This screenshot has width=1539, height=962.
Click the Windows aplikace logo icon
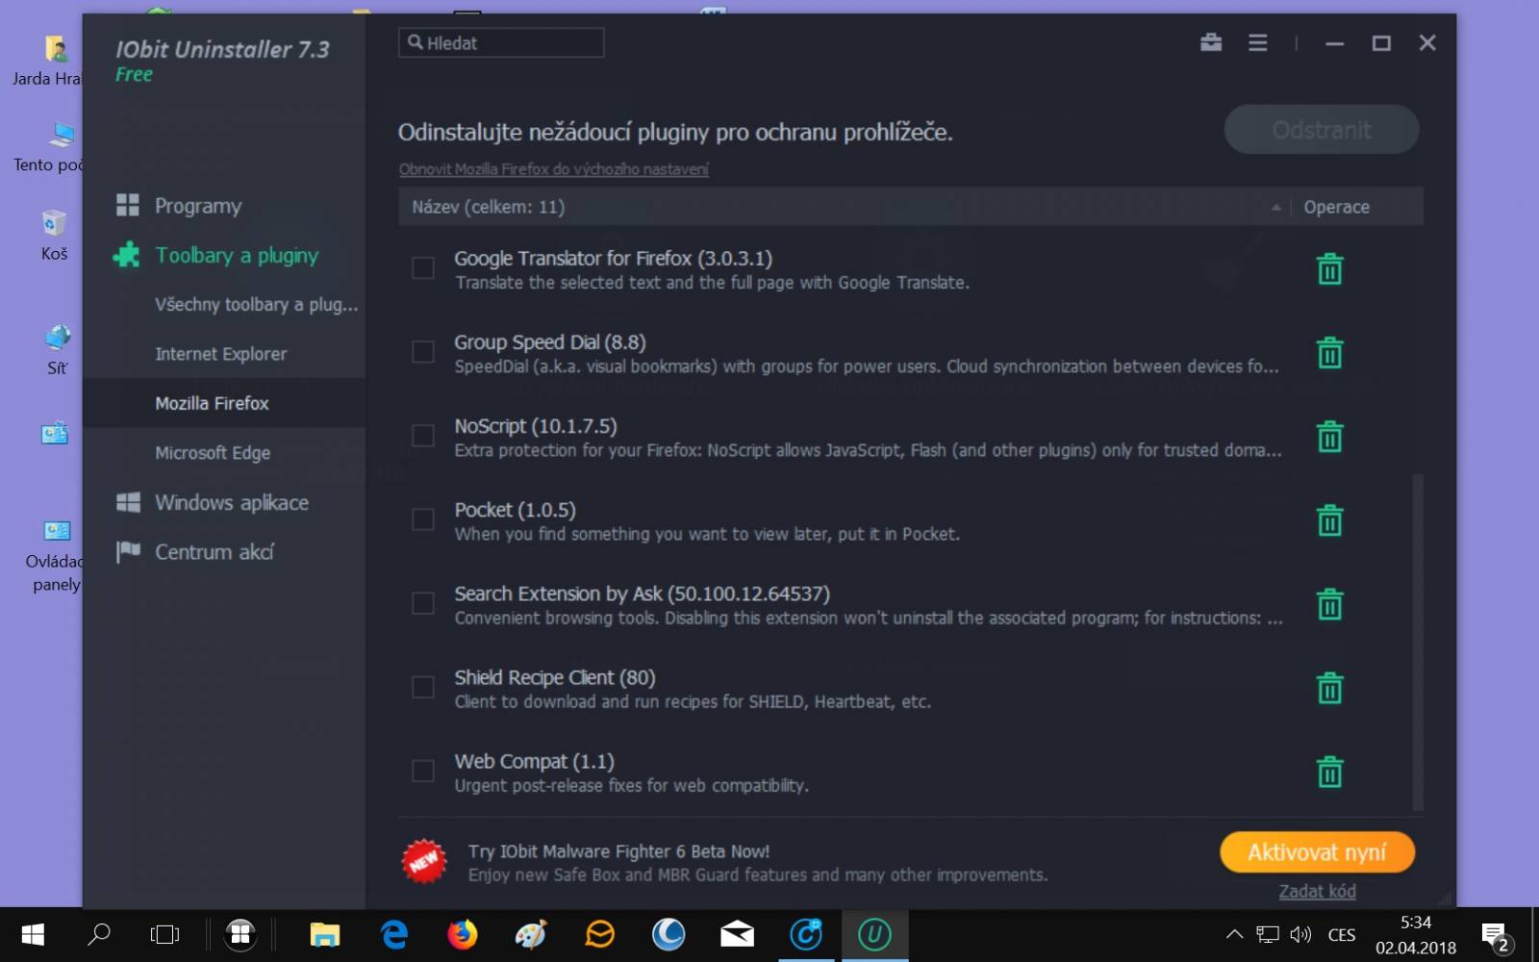(x=128, y=502)
